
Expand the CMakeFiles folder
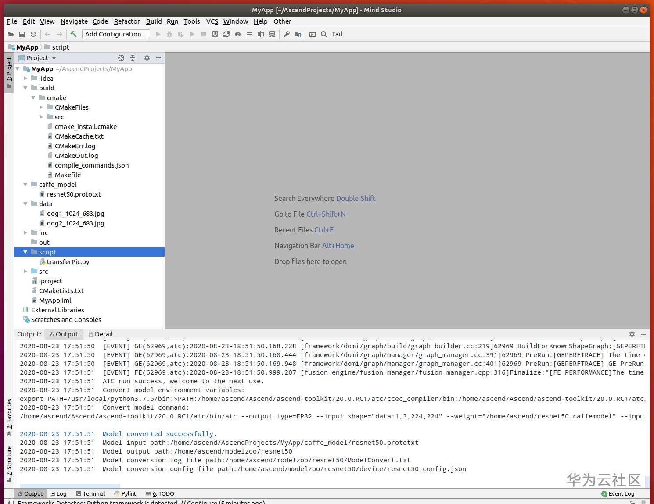41,107
